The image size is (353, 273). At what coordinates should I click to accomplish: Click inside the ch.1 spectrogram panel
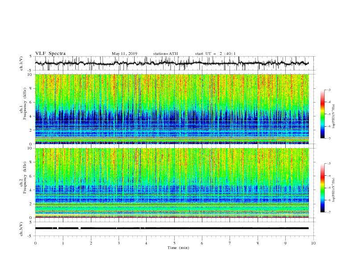(172, 109)
